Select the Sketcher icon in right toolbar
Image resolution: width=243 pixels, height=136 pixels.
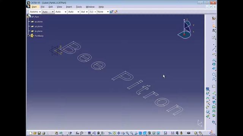pyautogui.click(x=214, y=37)
